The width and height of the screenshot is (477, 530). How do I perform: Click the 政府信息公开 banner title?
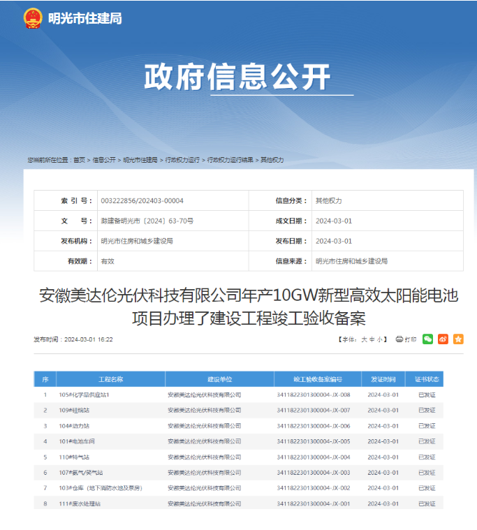(x=237, y=76)
